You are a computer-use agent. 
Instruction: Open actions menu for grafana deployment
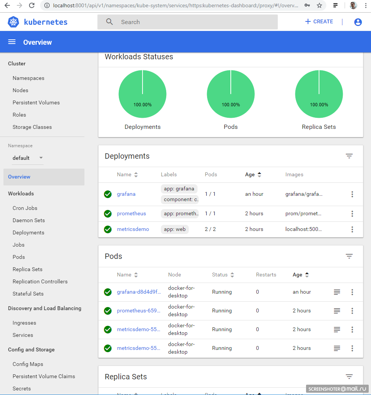pyautogui.click(x=352, y=194)
